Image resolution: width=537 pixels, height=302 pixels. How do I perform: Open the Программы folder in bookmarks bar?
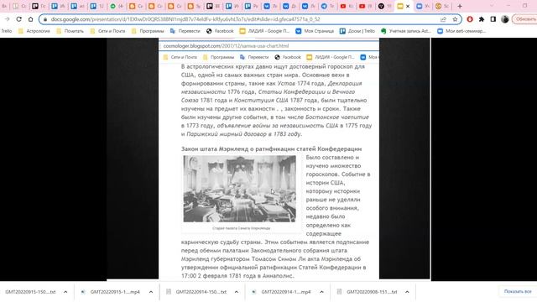148,31
